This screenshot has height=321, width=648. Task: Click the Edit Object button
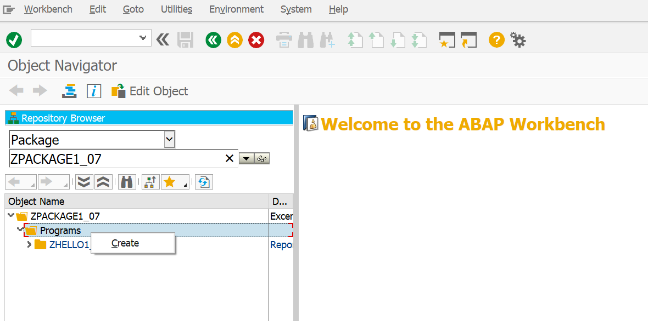click(149, 91)
